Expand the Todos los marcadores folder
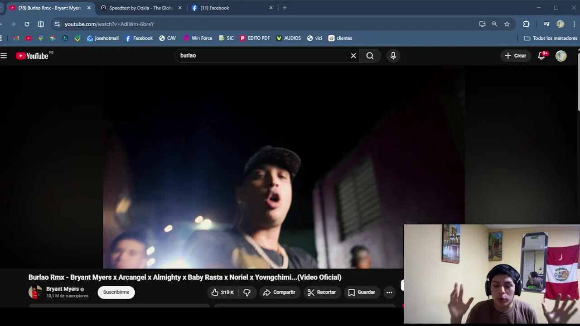Viewport: 580px width, 326px height. pos(551,38)
